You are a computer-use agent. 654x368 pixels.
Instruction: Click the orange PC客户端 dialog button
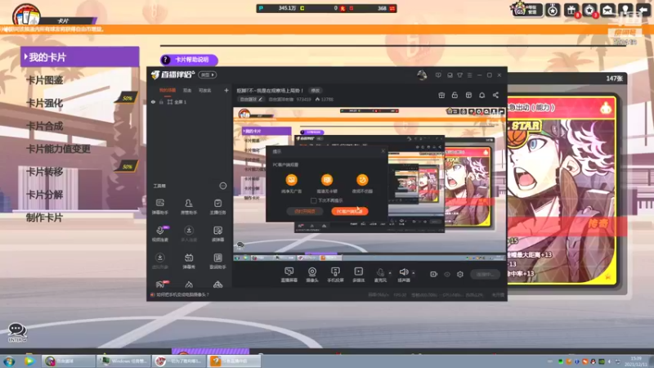tap(350, 211)
